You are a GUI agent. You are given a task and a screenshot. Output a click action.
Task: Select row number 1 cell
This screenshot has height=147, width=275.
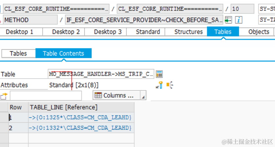click(x=18, y=117)
